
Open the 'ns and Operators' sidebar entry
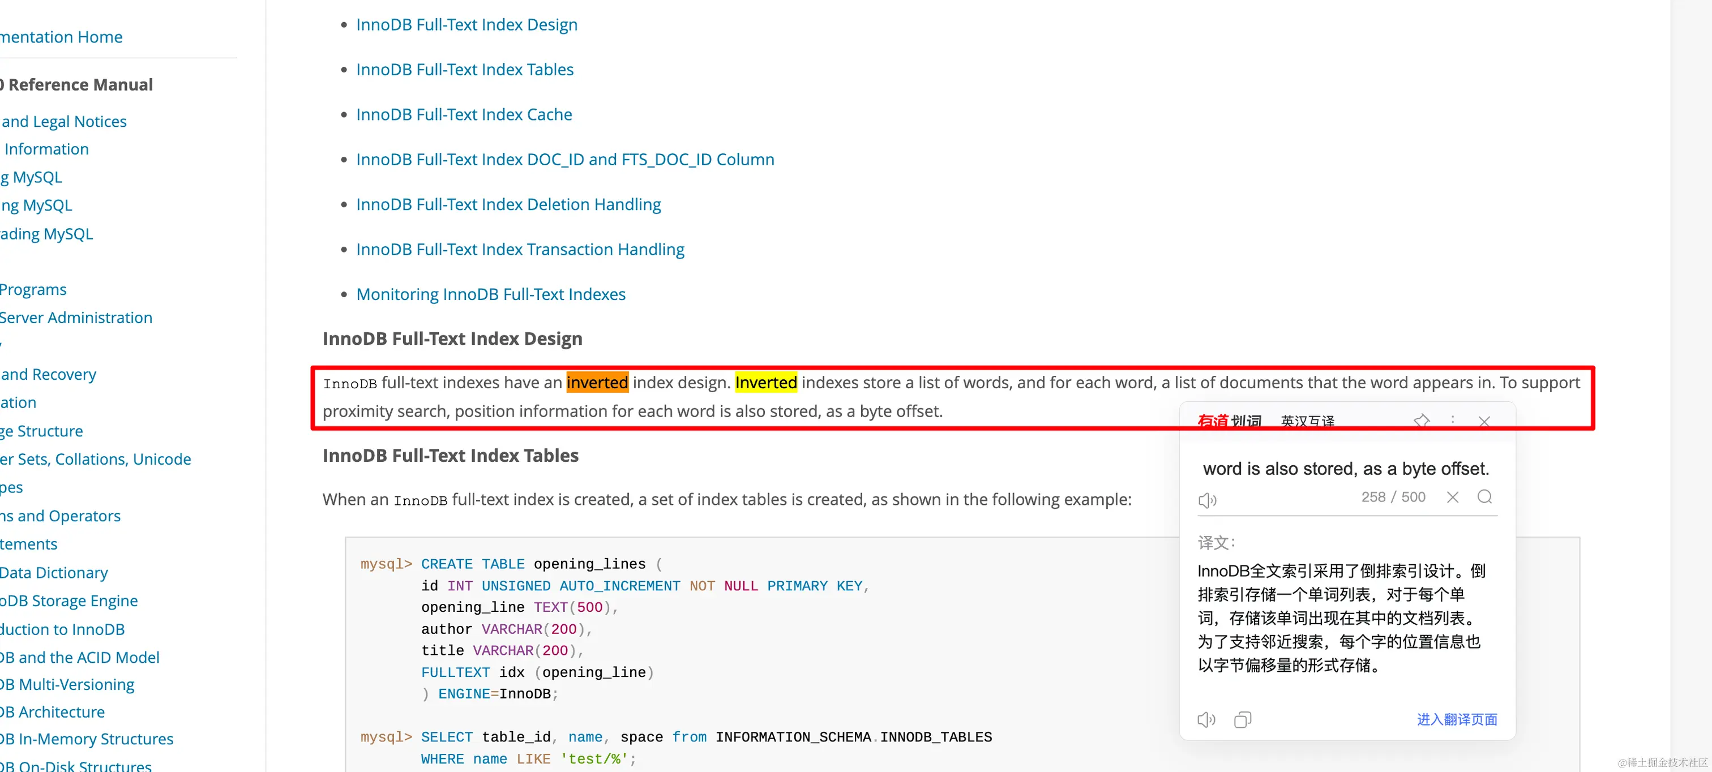tap(60, 516)
